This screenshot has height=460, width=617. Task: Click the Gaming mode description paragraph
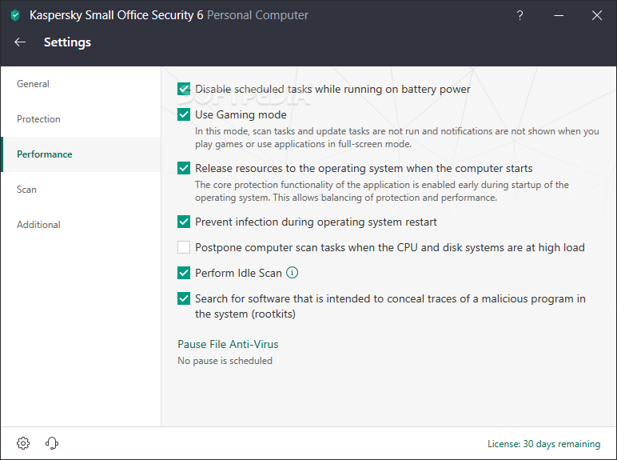pos(397,138)
